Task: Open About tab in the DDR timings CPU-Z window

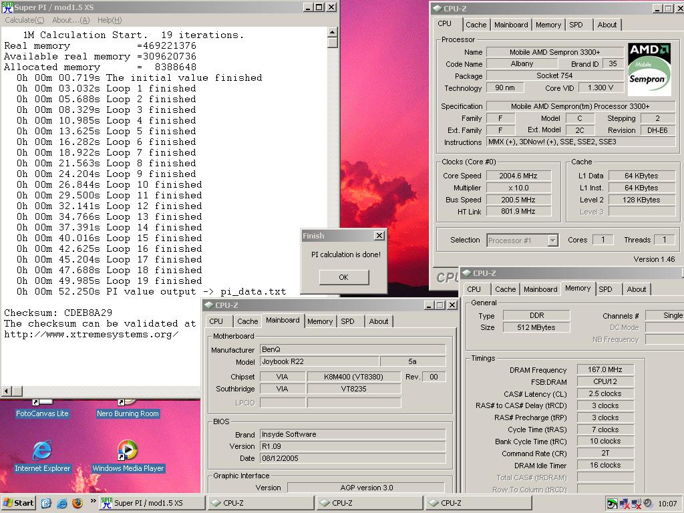Action: pos(637,289)
